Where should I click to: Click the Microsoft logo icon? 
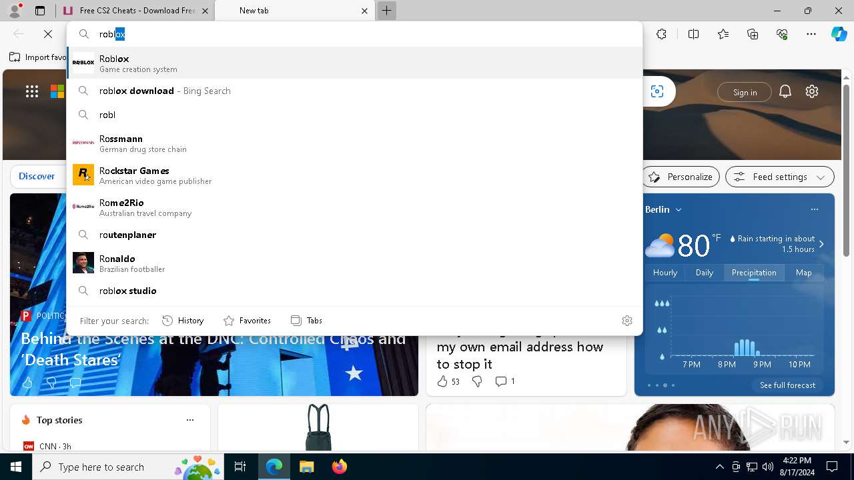point(57,92)
